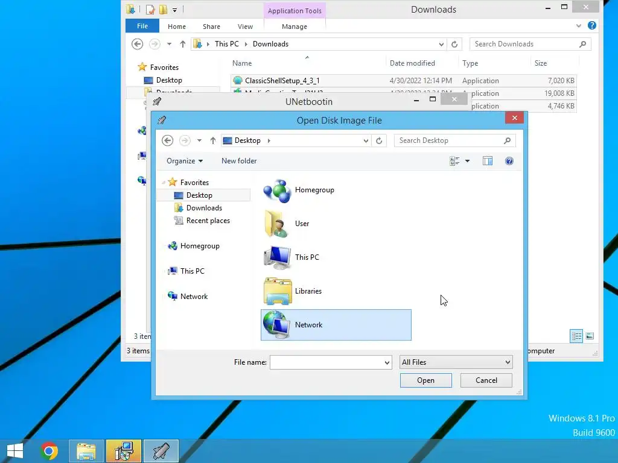Sort Downloads by Date modified column

[x=412, y=63]
